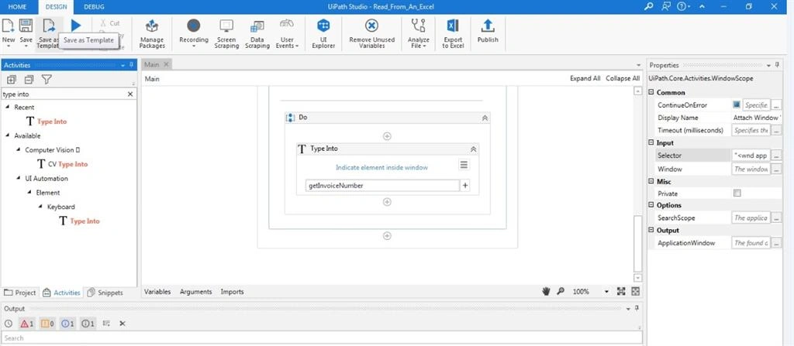Click Cut in the ribbon
This screenshot has height=346, width=794.
110,23
